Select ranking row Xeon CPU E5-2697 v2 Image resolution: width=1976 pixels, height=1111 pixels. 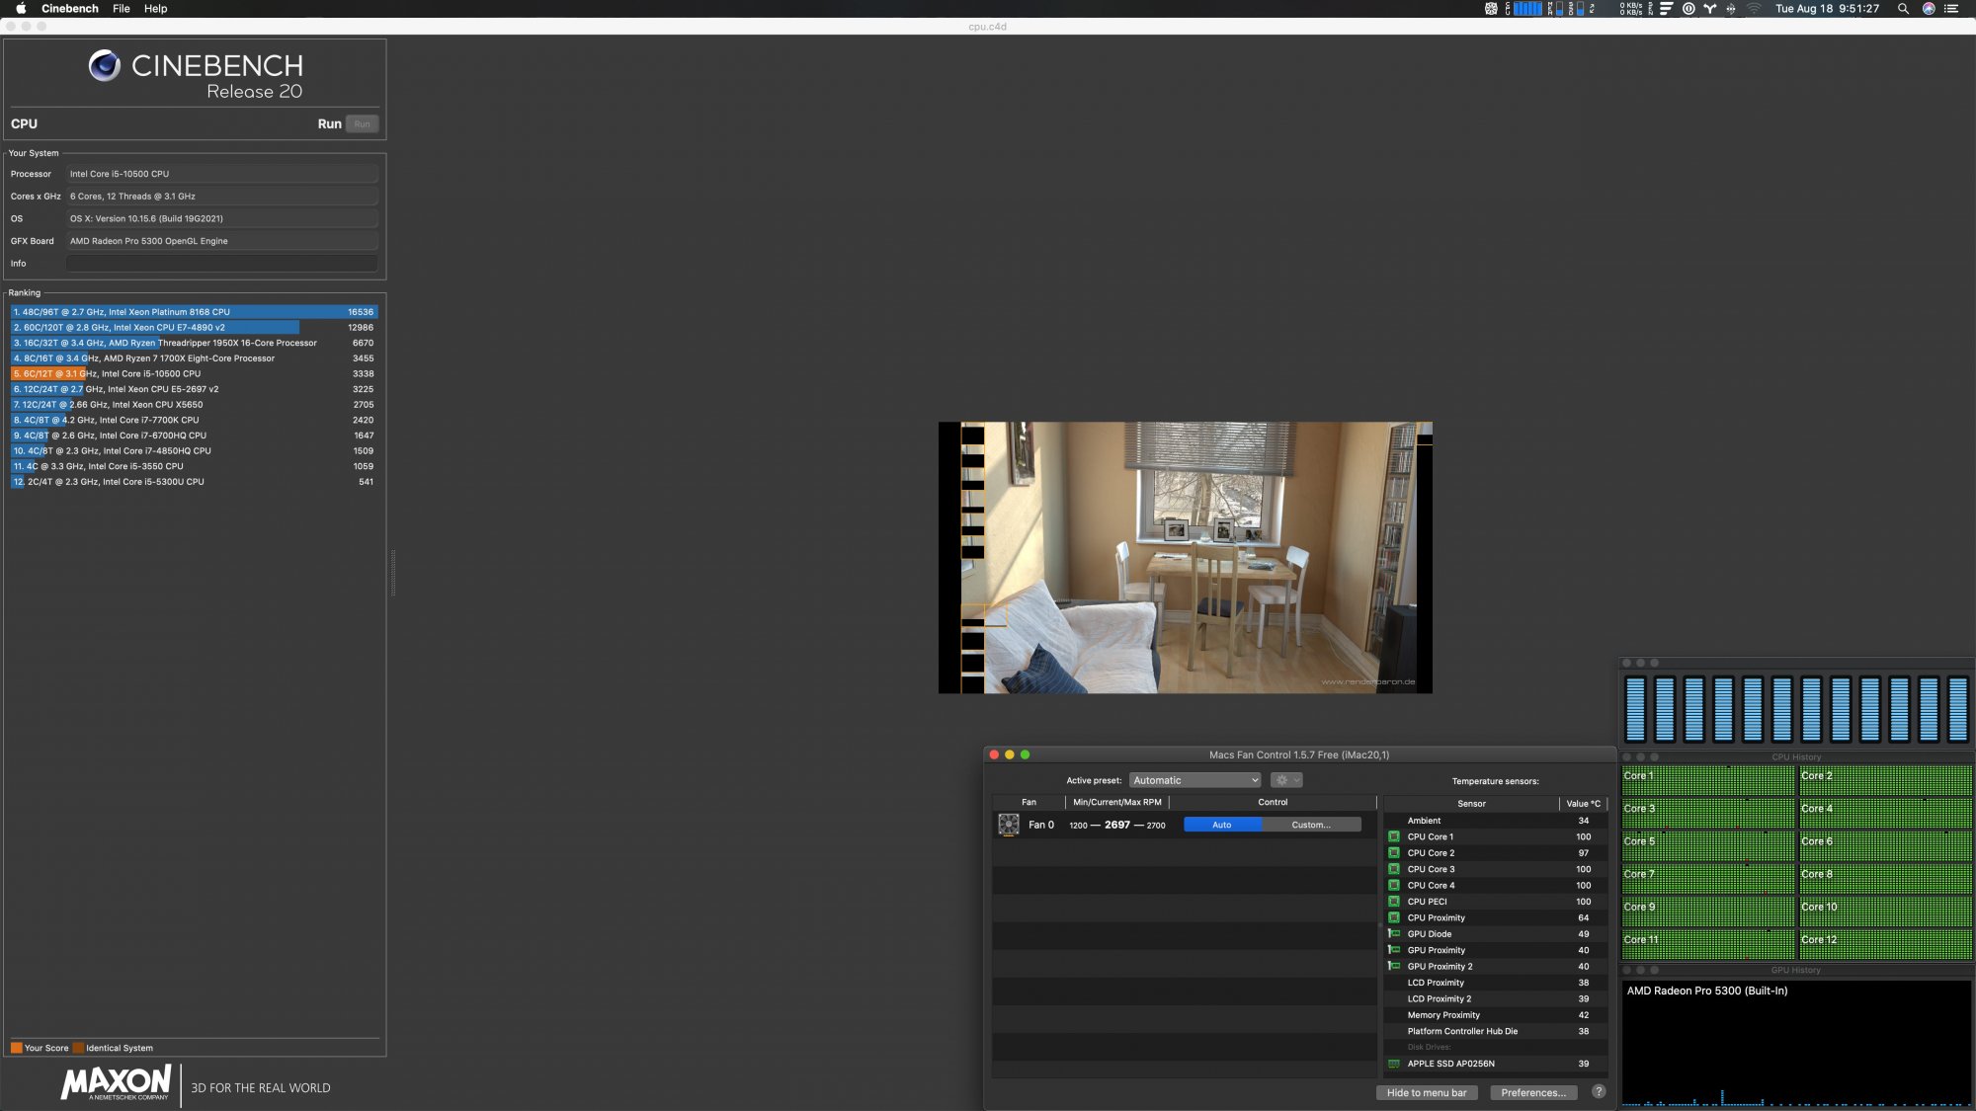point(194,389)
